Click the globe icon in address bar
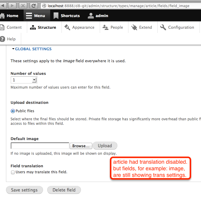This screenshot has height=202, width=201. tap(44, 6)
